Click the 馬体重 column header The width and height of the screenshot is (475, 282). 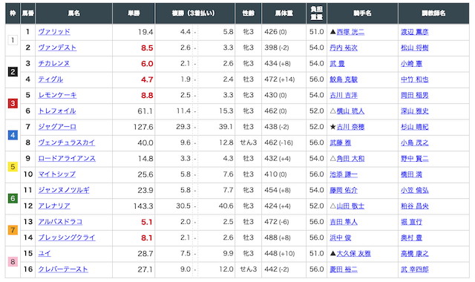pos(284,13)
